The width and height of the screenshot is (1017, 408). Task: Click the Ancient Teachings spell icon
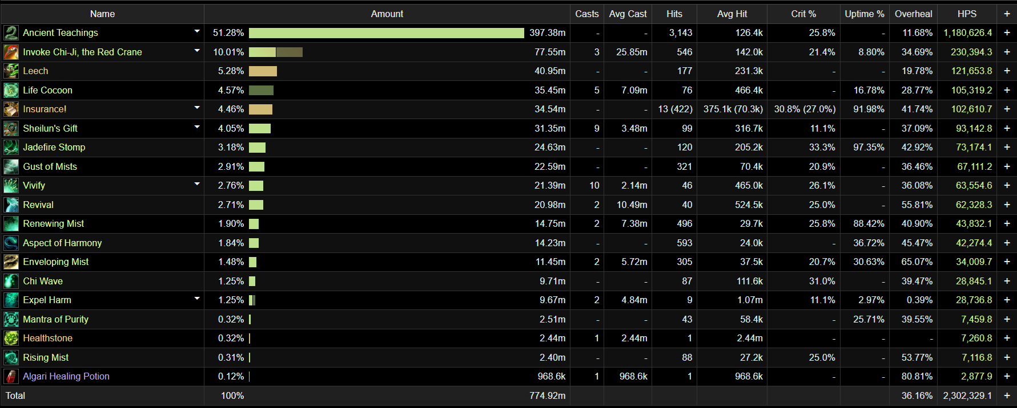tap(11, 33)
